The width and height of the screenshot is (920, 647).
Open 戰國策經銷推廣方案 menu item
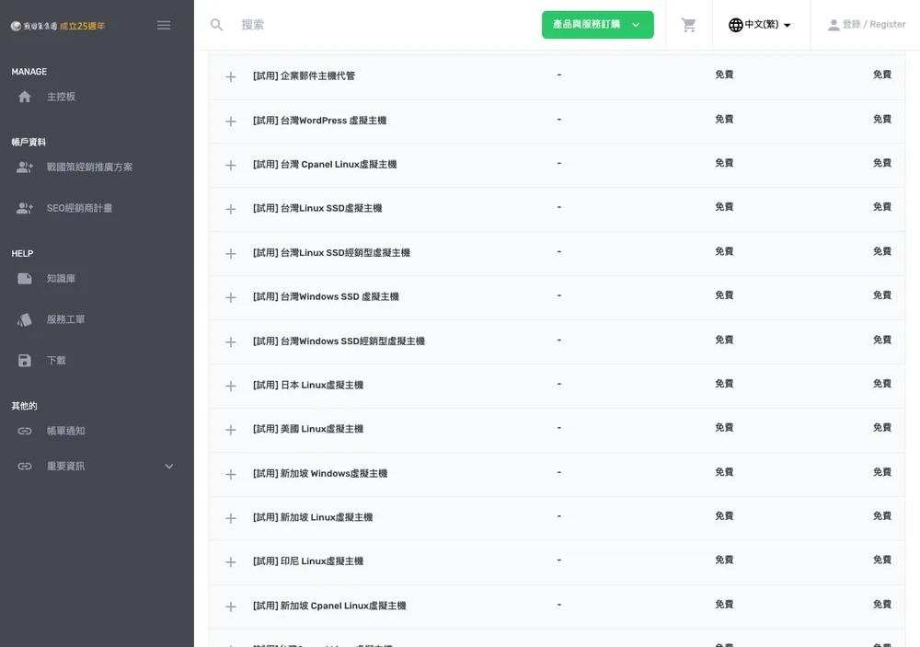tap(90, 168)
